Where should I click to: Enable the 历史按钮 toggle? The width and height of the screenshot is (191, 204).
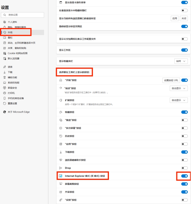pyautogui.click(x=184, y=136)
